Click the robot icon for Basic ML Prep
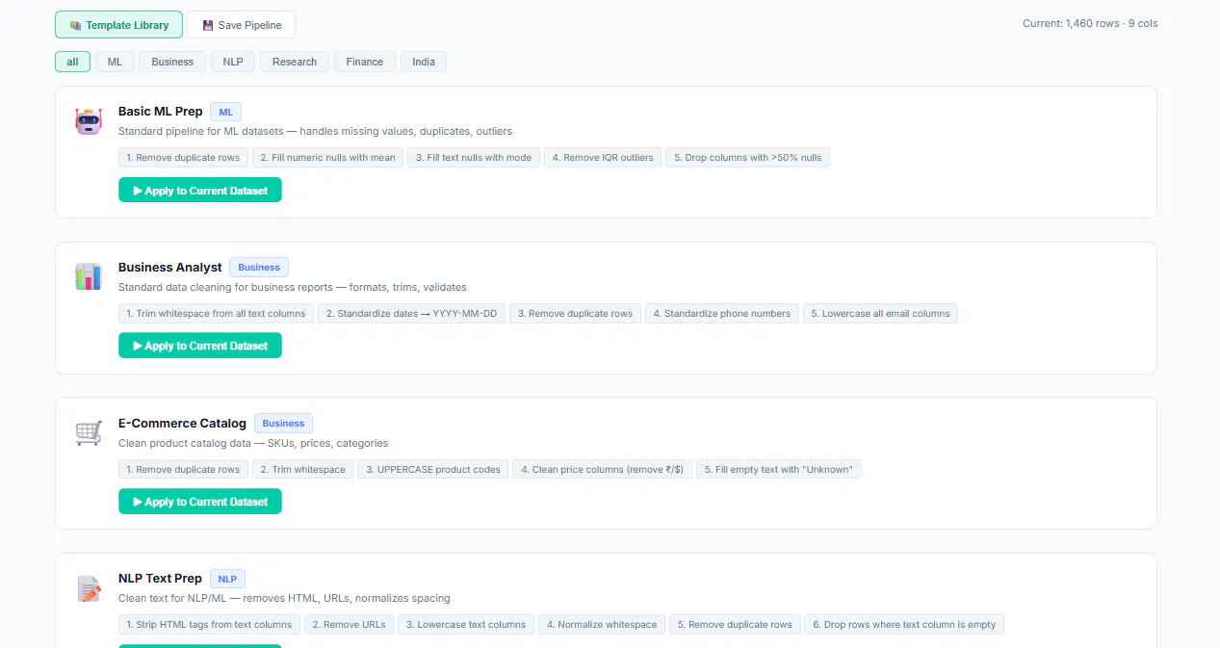The width and height of the screenshot is (1220, 648). [x=89, y=121]
